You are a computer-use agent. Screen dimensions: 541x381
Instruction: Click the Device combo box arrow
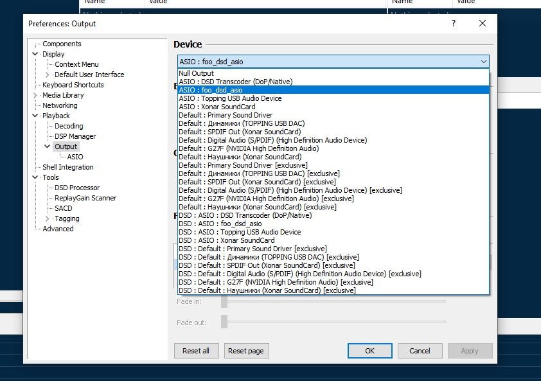point(483,62)
